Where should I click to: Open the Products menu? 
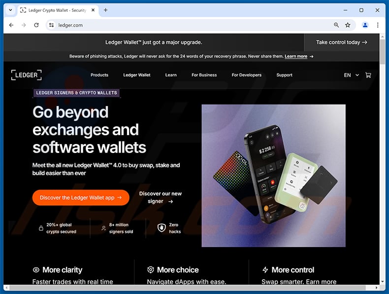pyautogui.click(x=99, y=75)
